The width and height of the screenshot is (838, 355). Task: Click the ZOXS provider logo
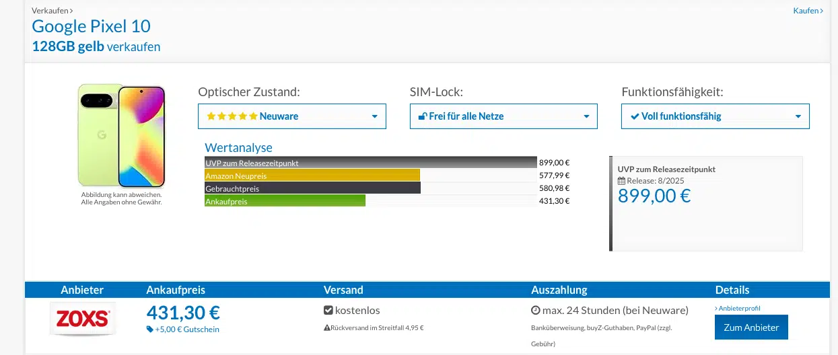(x=83, y=319)
